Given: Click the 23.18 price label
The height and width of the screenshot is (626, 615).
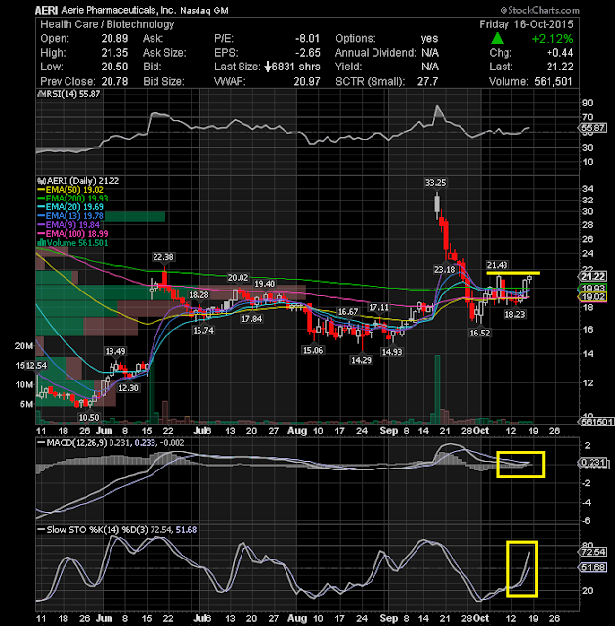Looking at the screenshot, I should pyautogui.click(x=445, y=270).
